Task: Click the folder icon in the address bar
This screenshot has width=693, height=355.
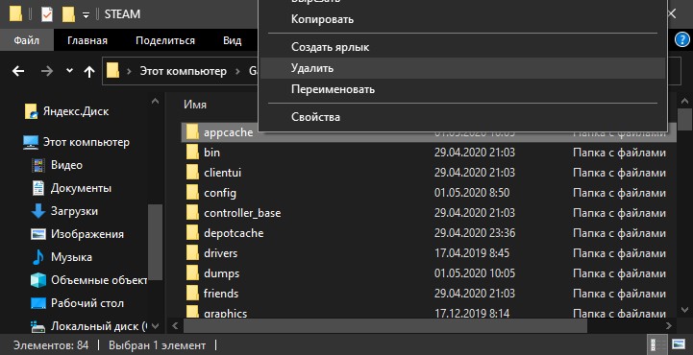Action: pyautogui.click(x=113, y=70)
